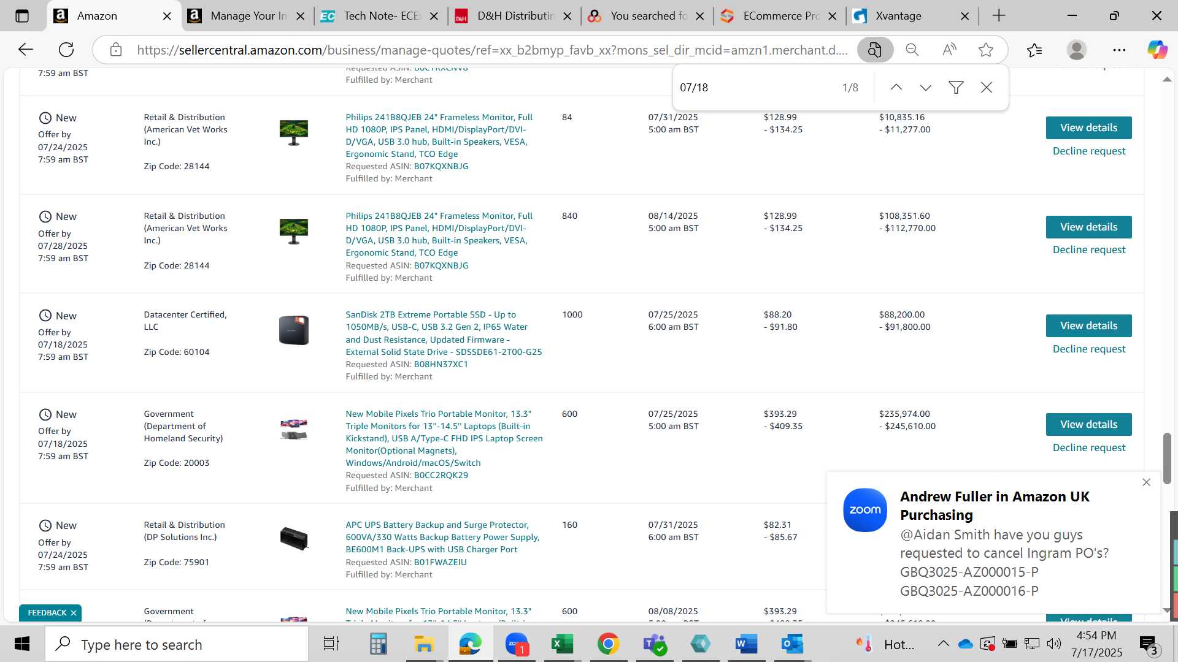Close the FEEDBACK tag
The image size is (1178, 662).
[x=74, y=613]
